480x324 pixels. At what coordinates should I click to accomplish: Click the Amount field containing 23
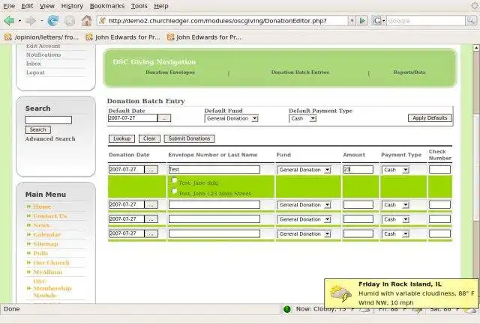(x=358, y=169)
